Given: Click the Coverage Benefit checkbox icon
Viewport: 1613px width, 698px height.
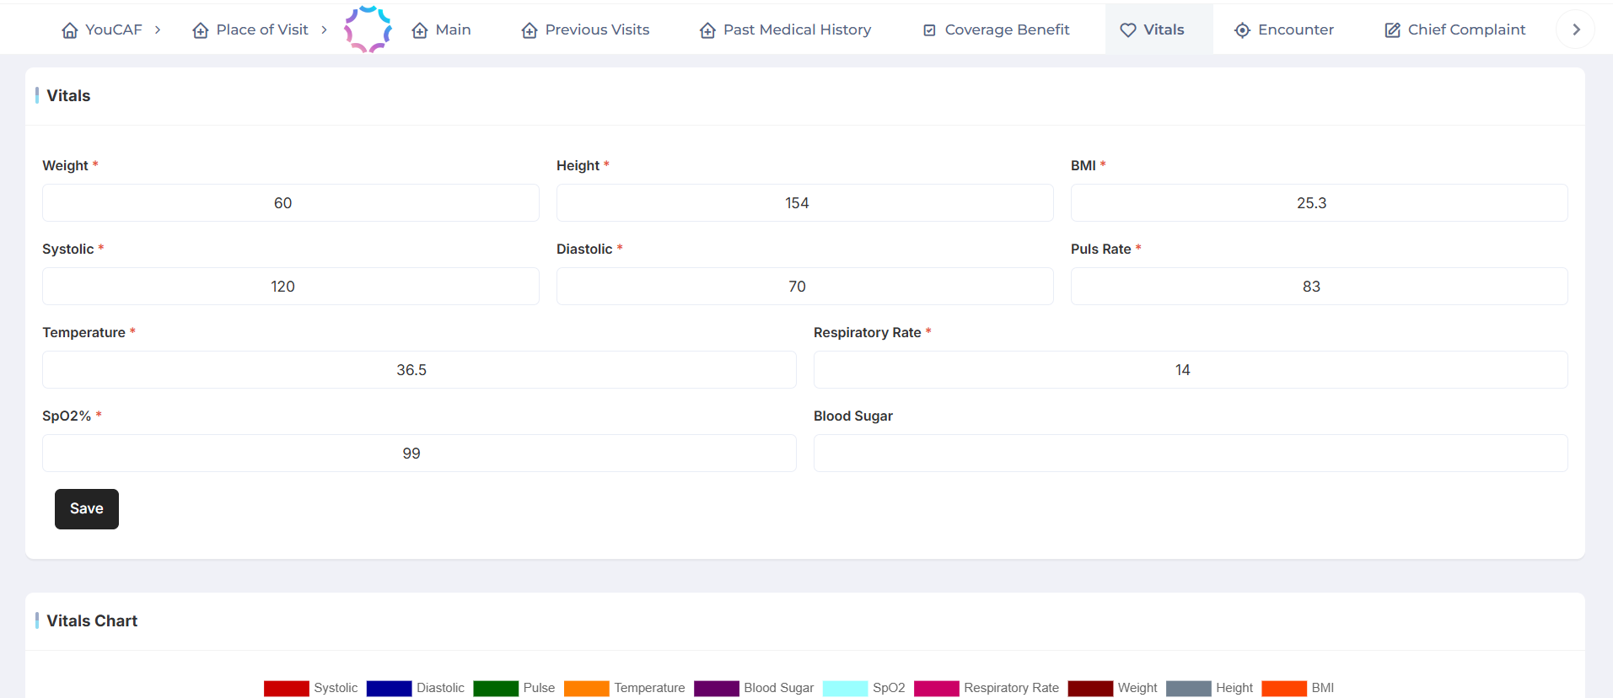Looking at the screenshot, I should click(929, 30).
